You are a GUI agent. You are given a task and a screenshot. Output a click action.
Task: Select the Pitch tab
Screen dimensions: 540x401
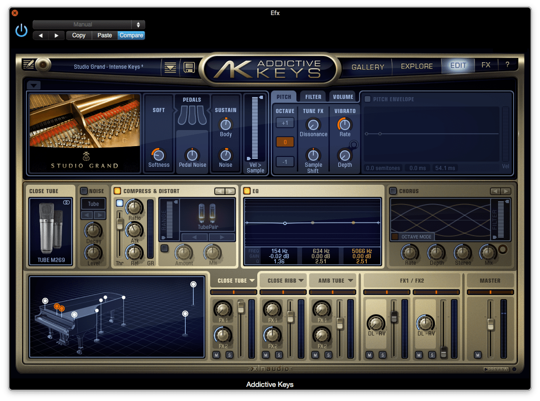point(284,97)
